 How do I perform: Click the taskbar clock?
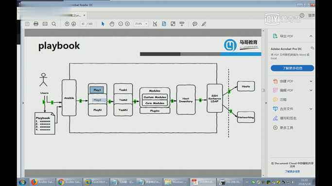click(x=304, y=182)
